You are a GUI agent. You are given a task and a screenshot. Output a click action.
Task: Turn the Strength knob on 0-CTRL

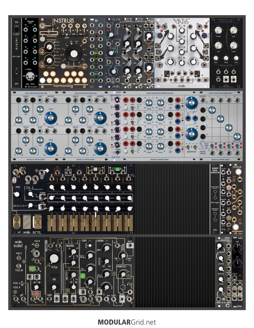coord(31,194)
